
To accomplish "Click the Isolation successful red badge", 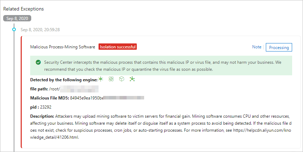I will (x=118, y=47).
